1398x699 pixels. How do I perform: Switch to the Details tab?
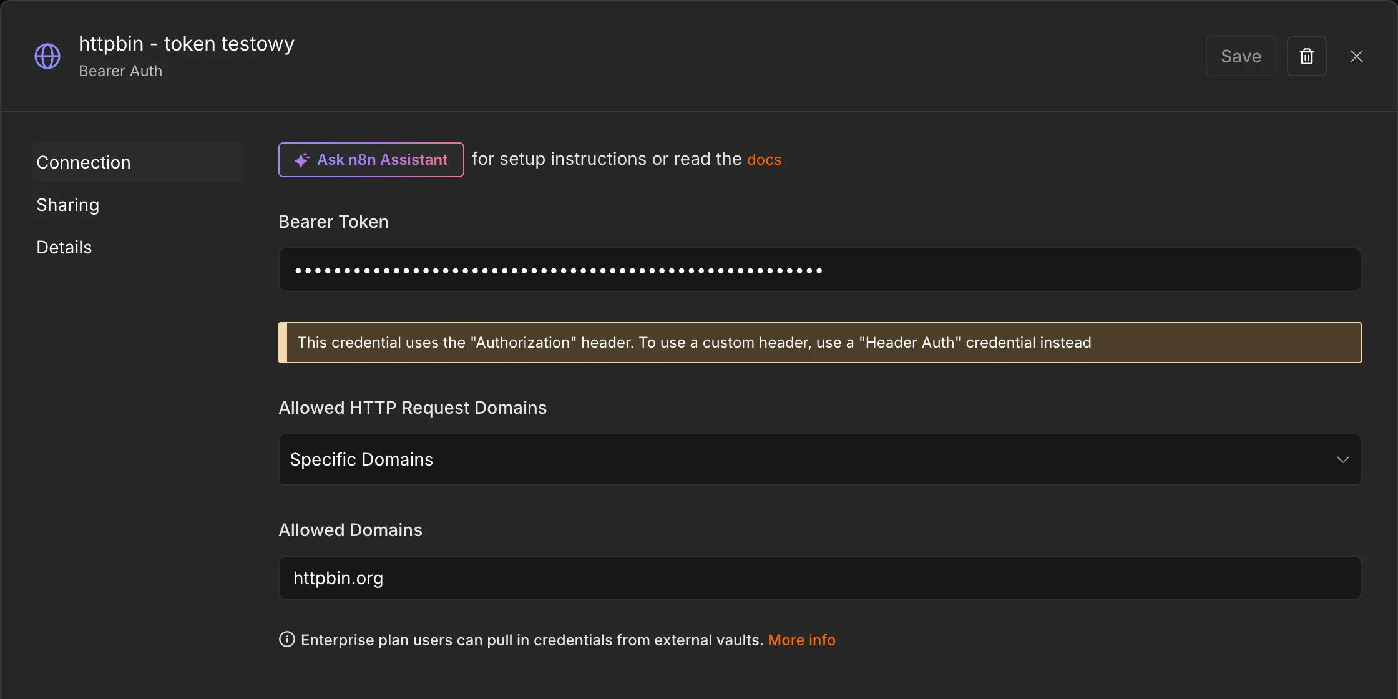click(x=137, y=247)
